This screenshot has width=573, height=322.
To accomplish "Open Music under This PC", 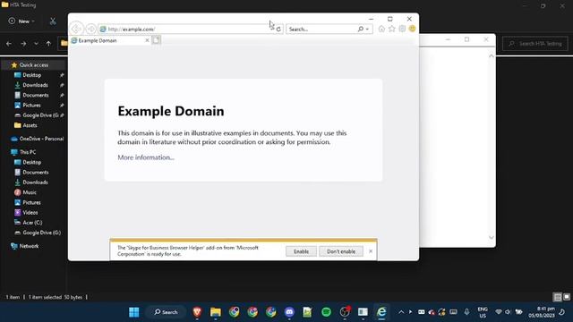I will point(30,192).
